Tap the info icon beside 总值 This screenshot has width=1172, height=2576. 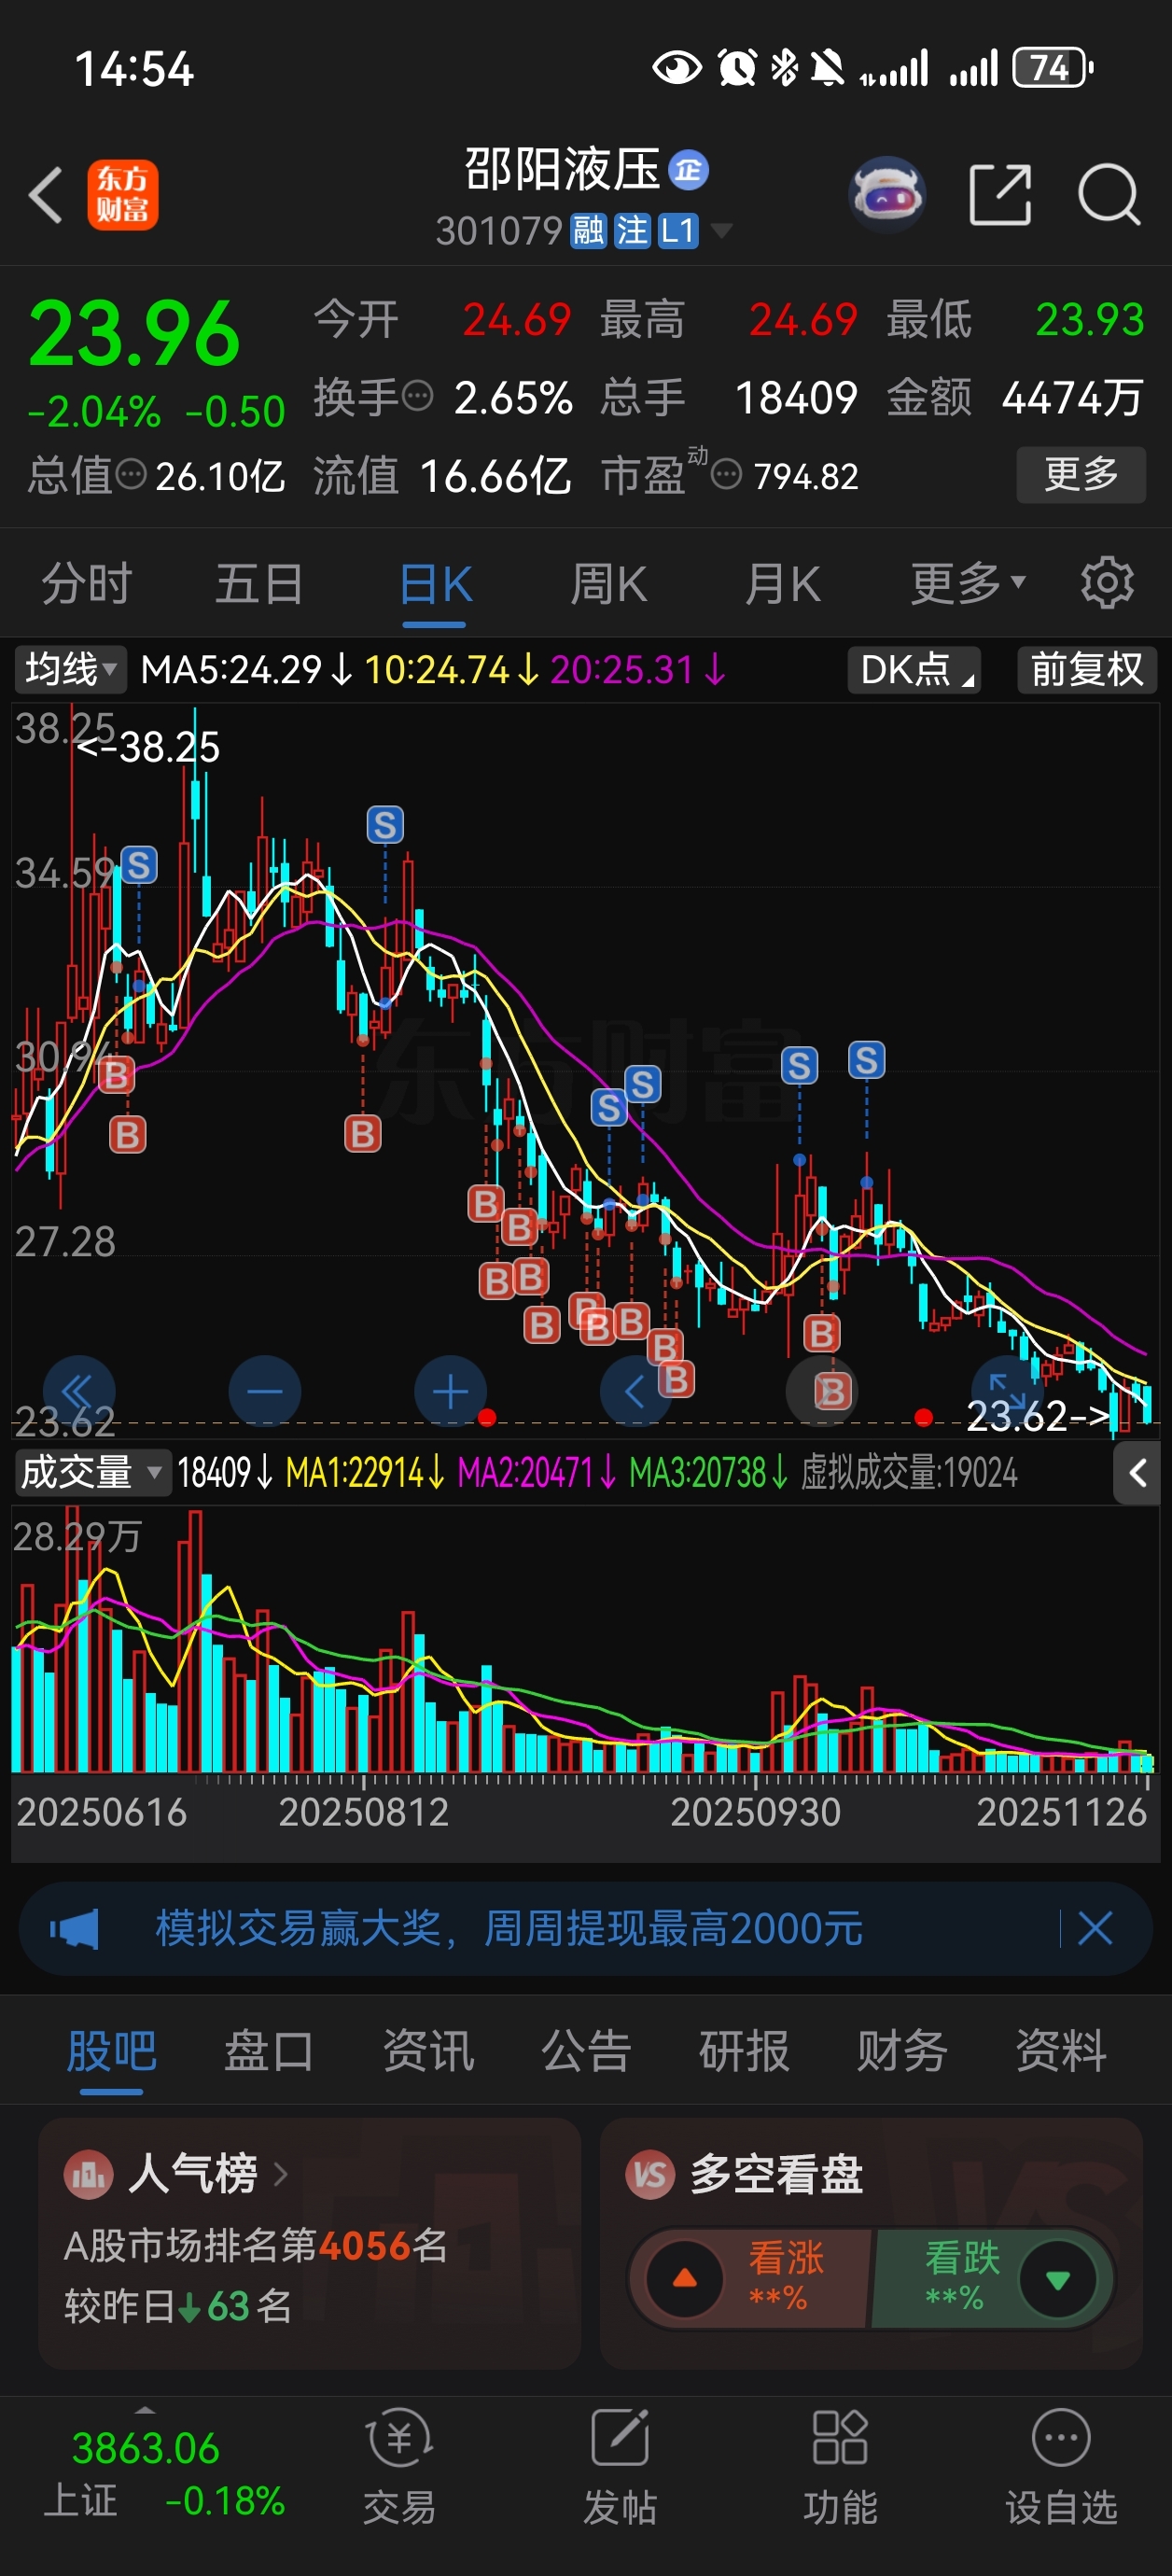pyautogui.click(x=131, y=474)
